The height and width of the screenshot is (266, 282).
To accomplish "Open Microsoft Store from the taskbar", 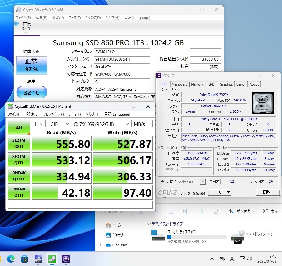I will [x=24, y=259].
